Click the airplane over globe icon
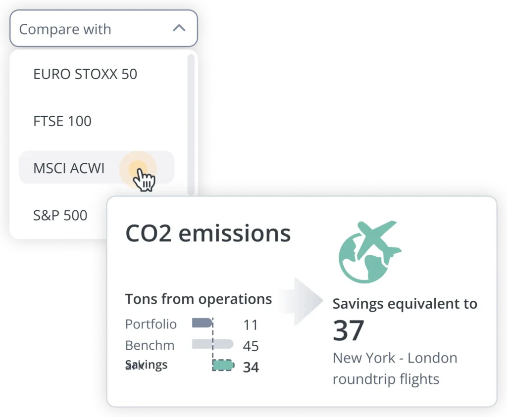Screen dimensions: 507x417 pyautogui.click(x=369, y=252)
